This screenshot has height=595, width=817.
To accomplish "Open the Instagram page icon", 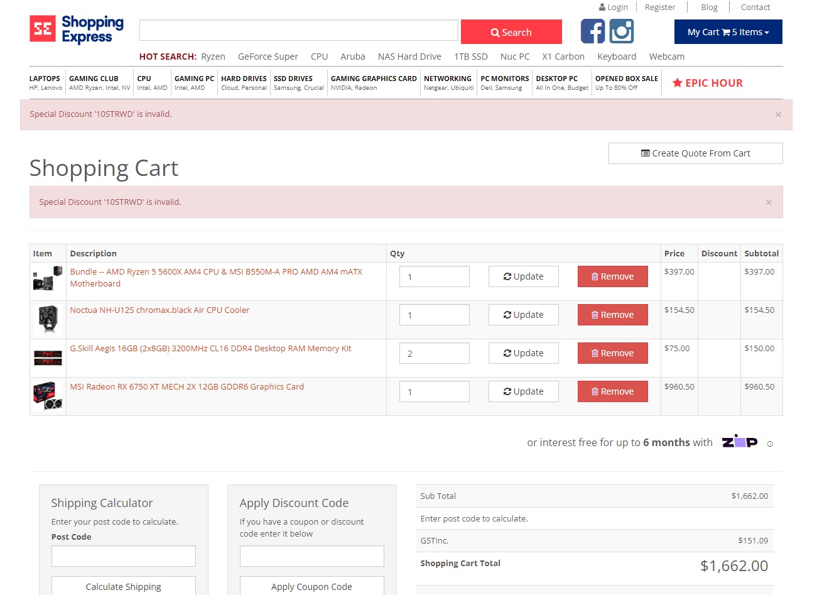I will point(622,31).
